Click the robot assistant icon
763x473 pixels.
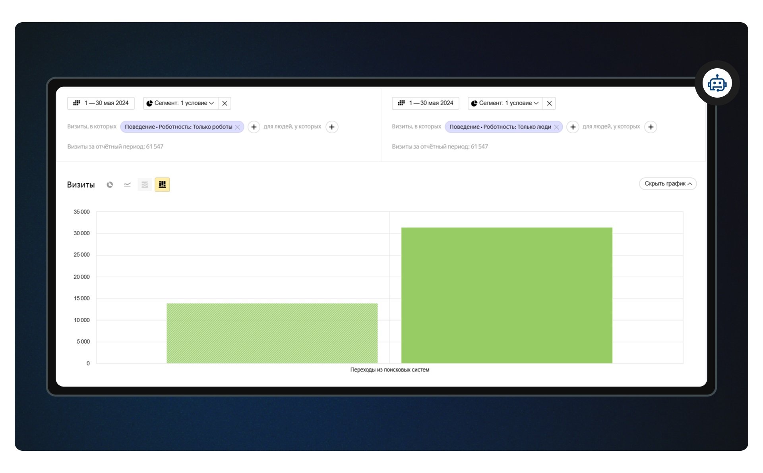pos(717,83)
